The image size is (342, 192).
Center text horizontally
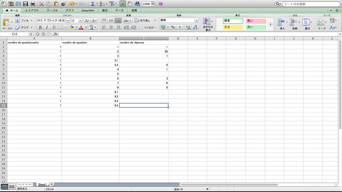click(x=111, y=27)
